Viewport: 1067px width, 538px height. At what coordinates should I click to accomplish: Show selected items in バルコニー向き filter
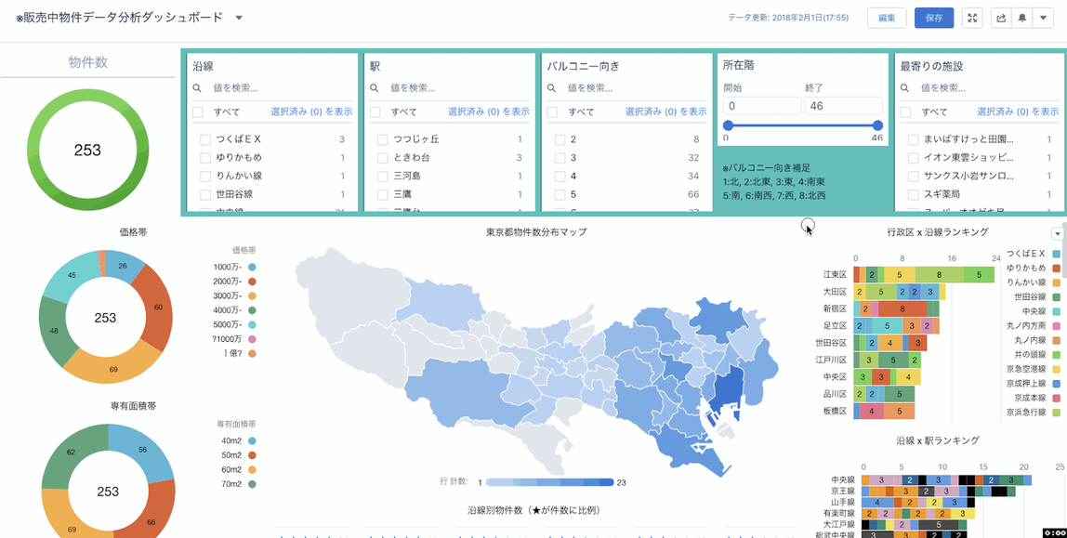(x=665, y=112)
